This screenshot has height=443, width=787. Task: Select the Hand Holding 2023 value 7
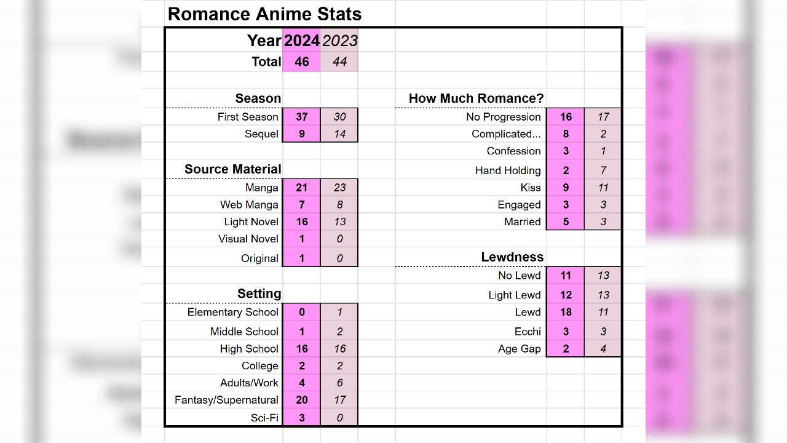pos(603,170)
